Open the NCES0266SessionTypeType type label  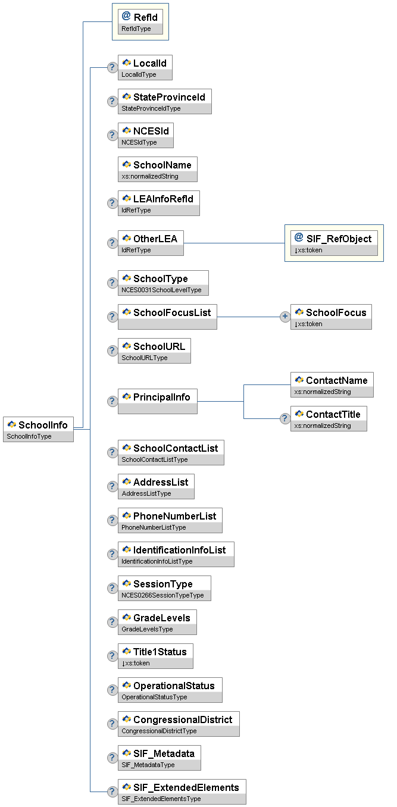point(162,595)
